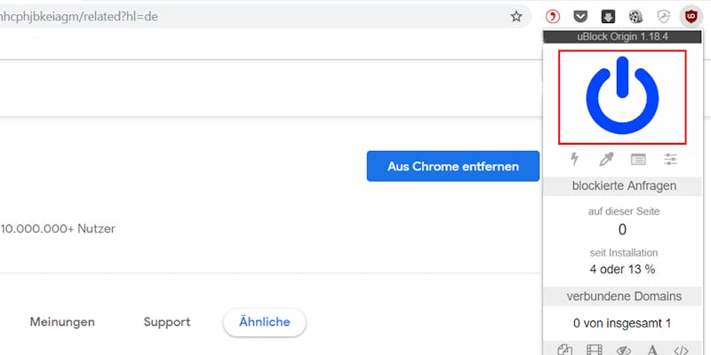711x355 pixels.
Task: Open the Pocket extension icon
Action: [580, 17]
